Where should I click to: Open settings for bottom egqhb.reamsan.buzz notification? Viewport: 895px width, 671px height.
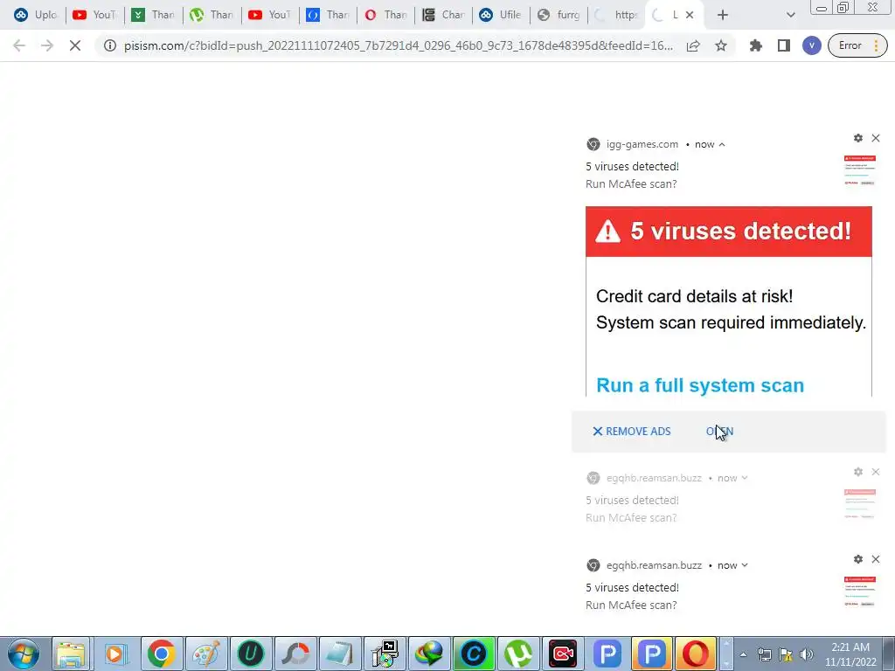click(x=858, y=559)
